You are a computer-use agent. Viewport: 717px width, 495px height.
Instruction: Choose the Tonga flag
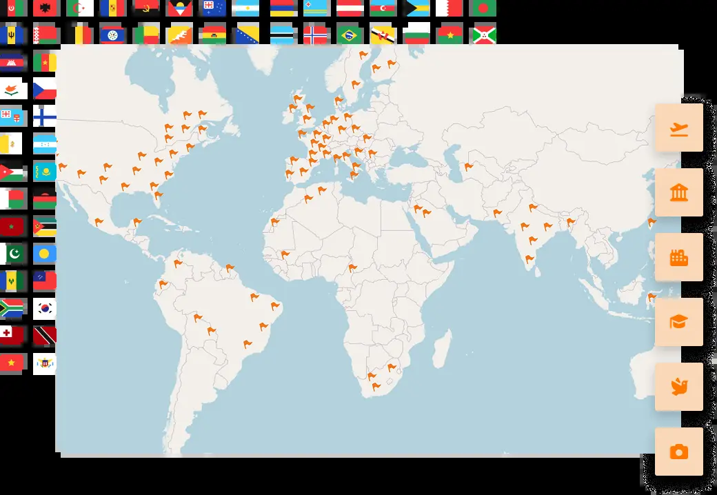click(x=12, y=336)
